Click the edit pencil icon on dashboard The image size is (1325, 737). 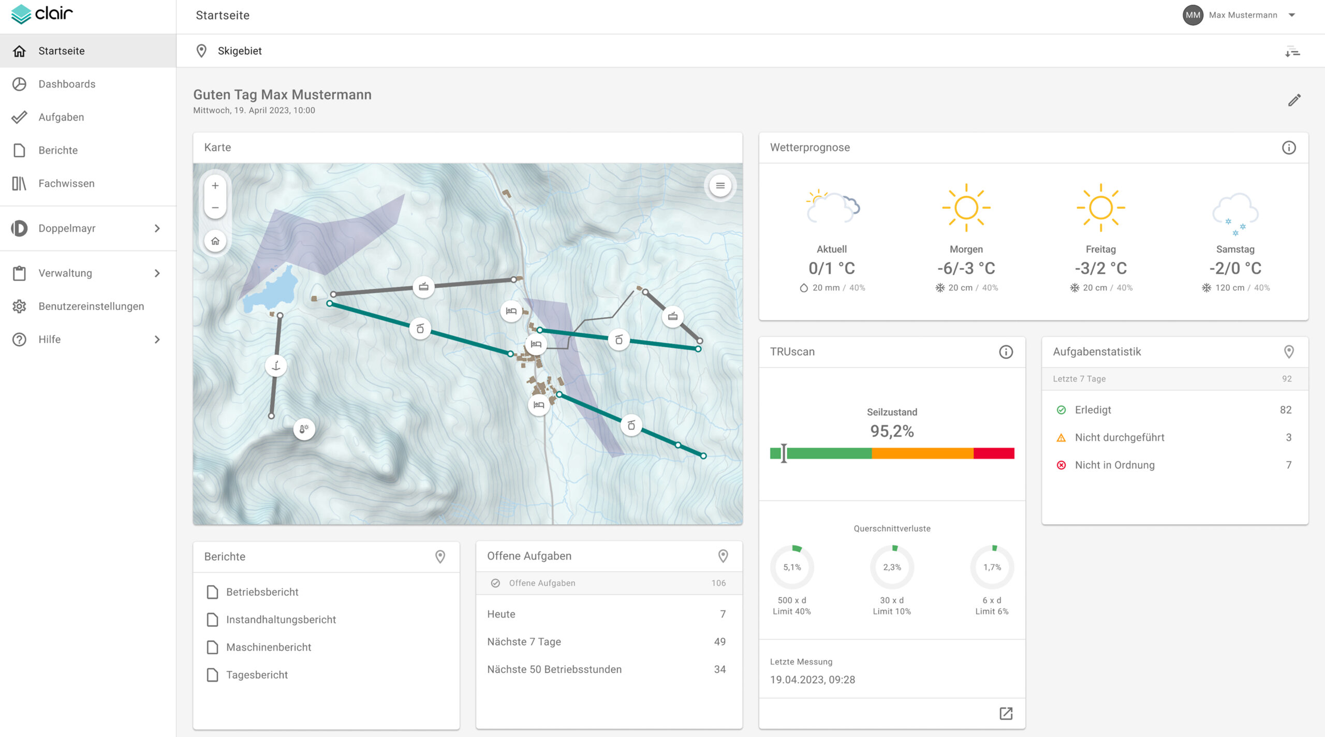1294,100
